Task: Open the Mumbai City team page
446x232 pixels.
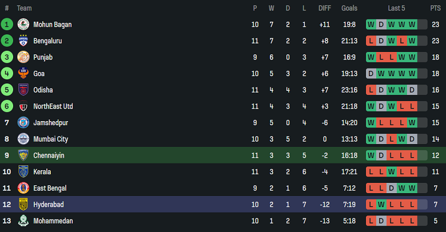Action: (50, 139)
